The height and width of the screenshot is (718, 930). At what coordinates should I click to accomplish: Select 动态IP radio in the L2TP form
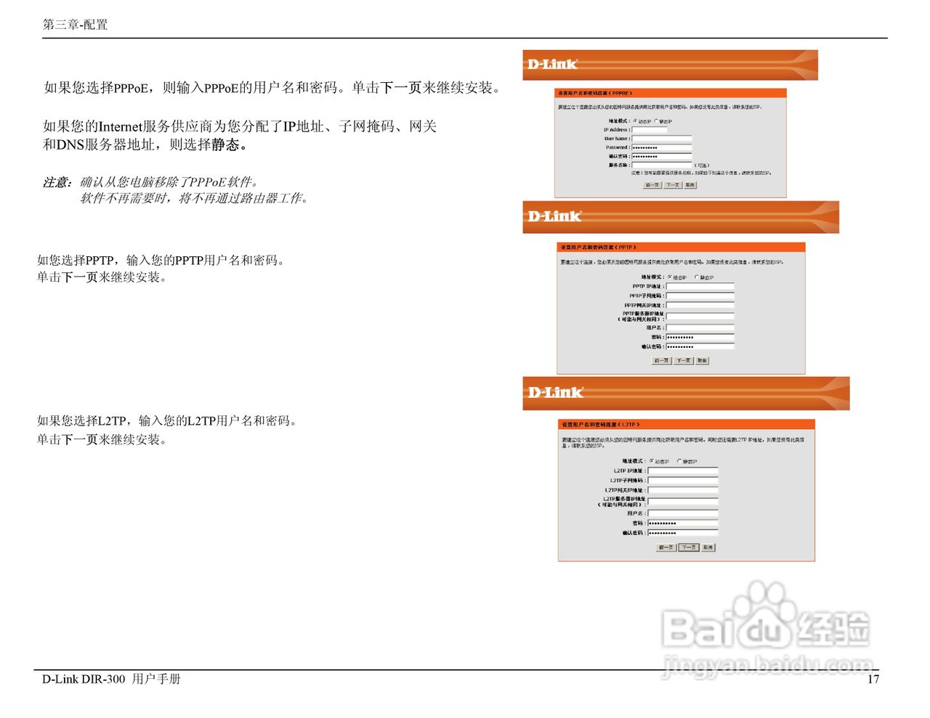pos(652,461)
